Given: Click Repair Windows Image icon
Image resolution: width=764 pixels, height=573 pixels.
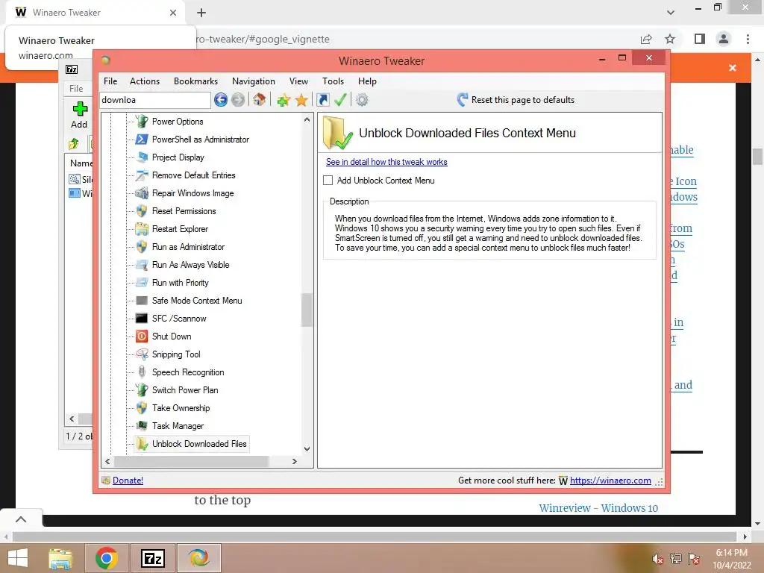Looking at the screenshot, I should click(142, 193).
